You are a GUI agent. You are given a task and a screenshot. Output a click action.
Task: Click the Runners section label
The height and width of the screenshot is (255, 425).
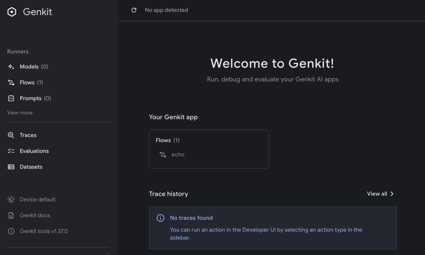click(x=18, y=52)
